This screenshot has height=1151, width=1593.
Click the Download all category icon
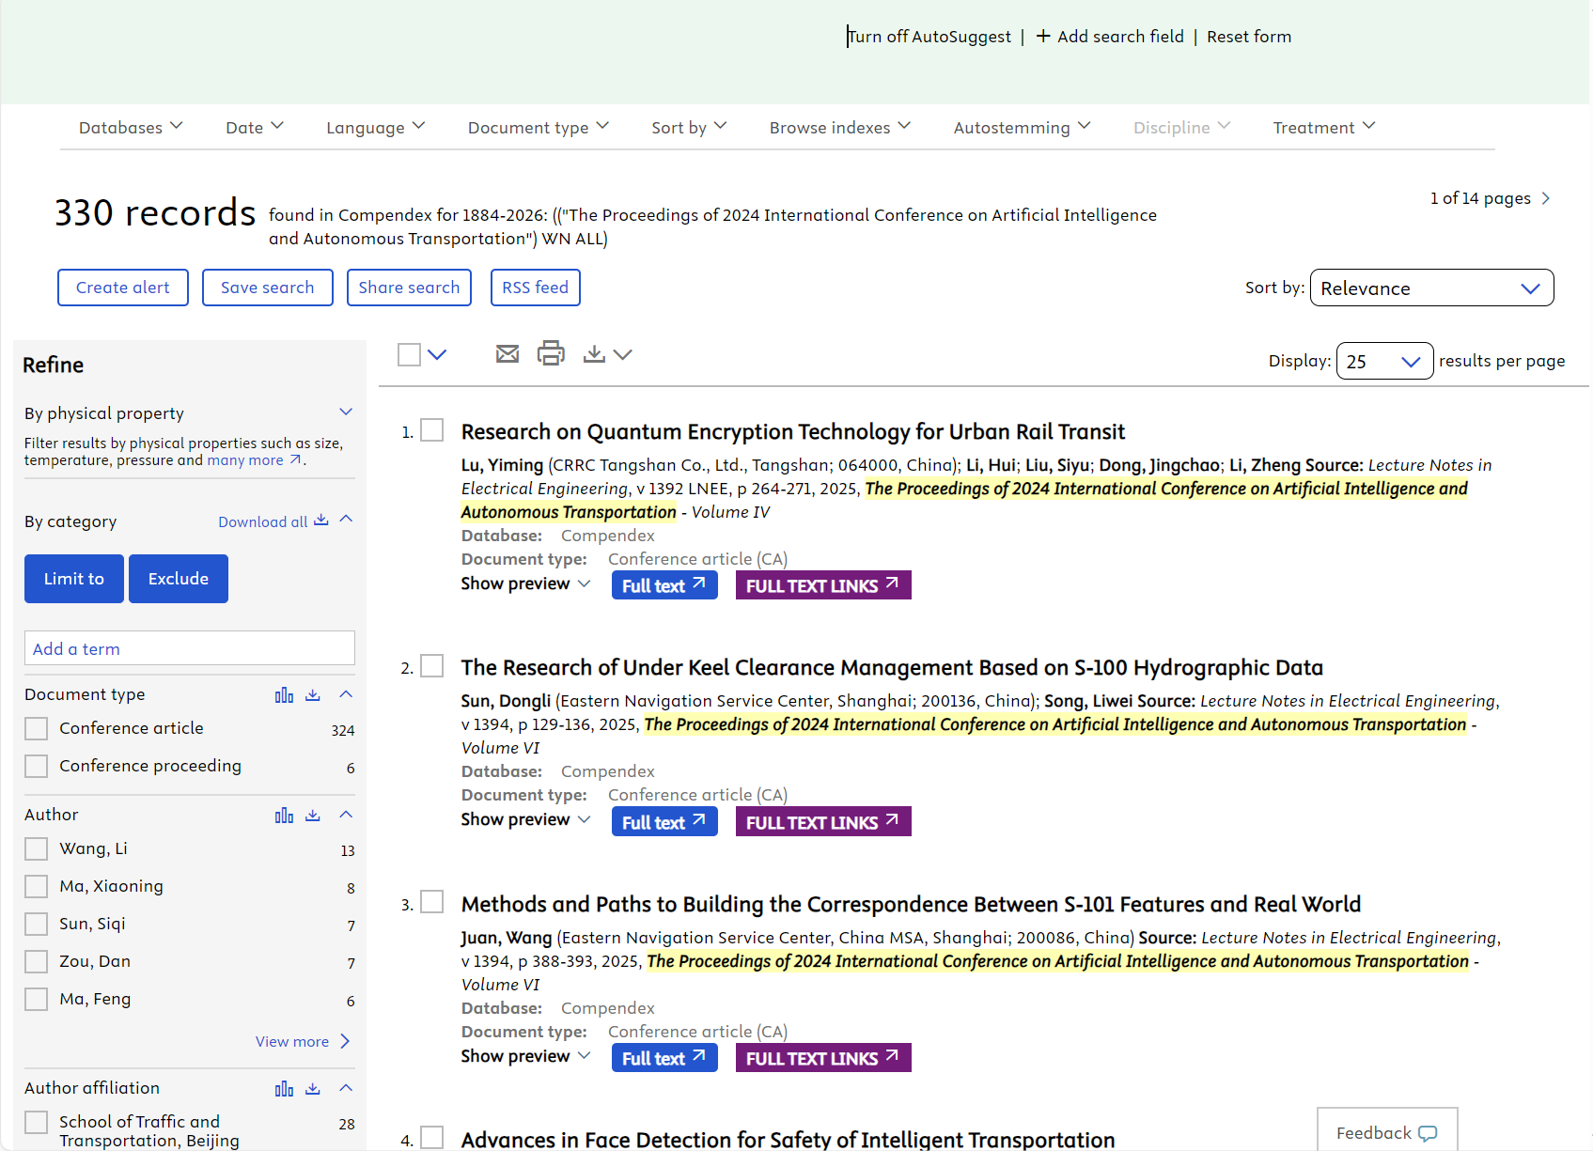tap(320, 521)
